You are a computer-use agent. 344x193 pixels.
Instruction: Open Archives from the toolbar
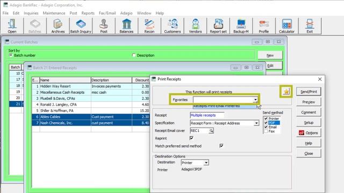pyautogui.click(x=58, y=26)
